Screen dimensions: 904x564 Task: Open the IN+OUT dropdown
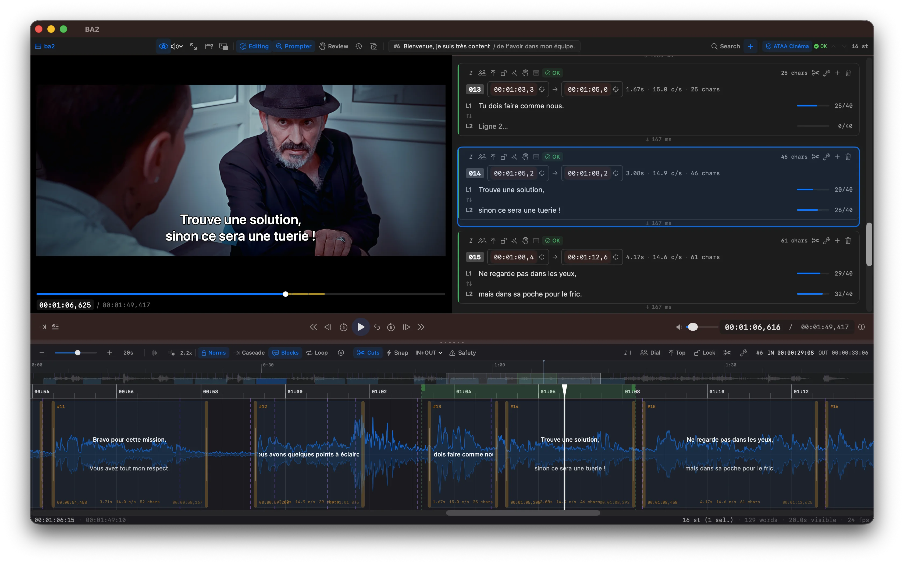click(x=428, y=352)
